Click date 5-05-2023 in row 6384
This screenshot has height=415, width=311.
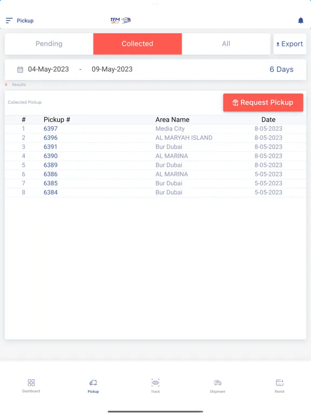pos(268,192)
